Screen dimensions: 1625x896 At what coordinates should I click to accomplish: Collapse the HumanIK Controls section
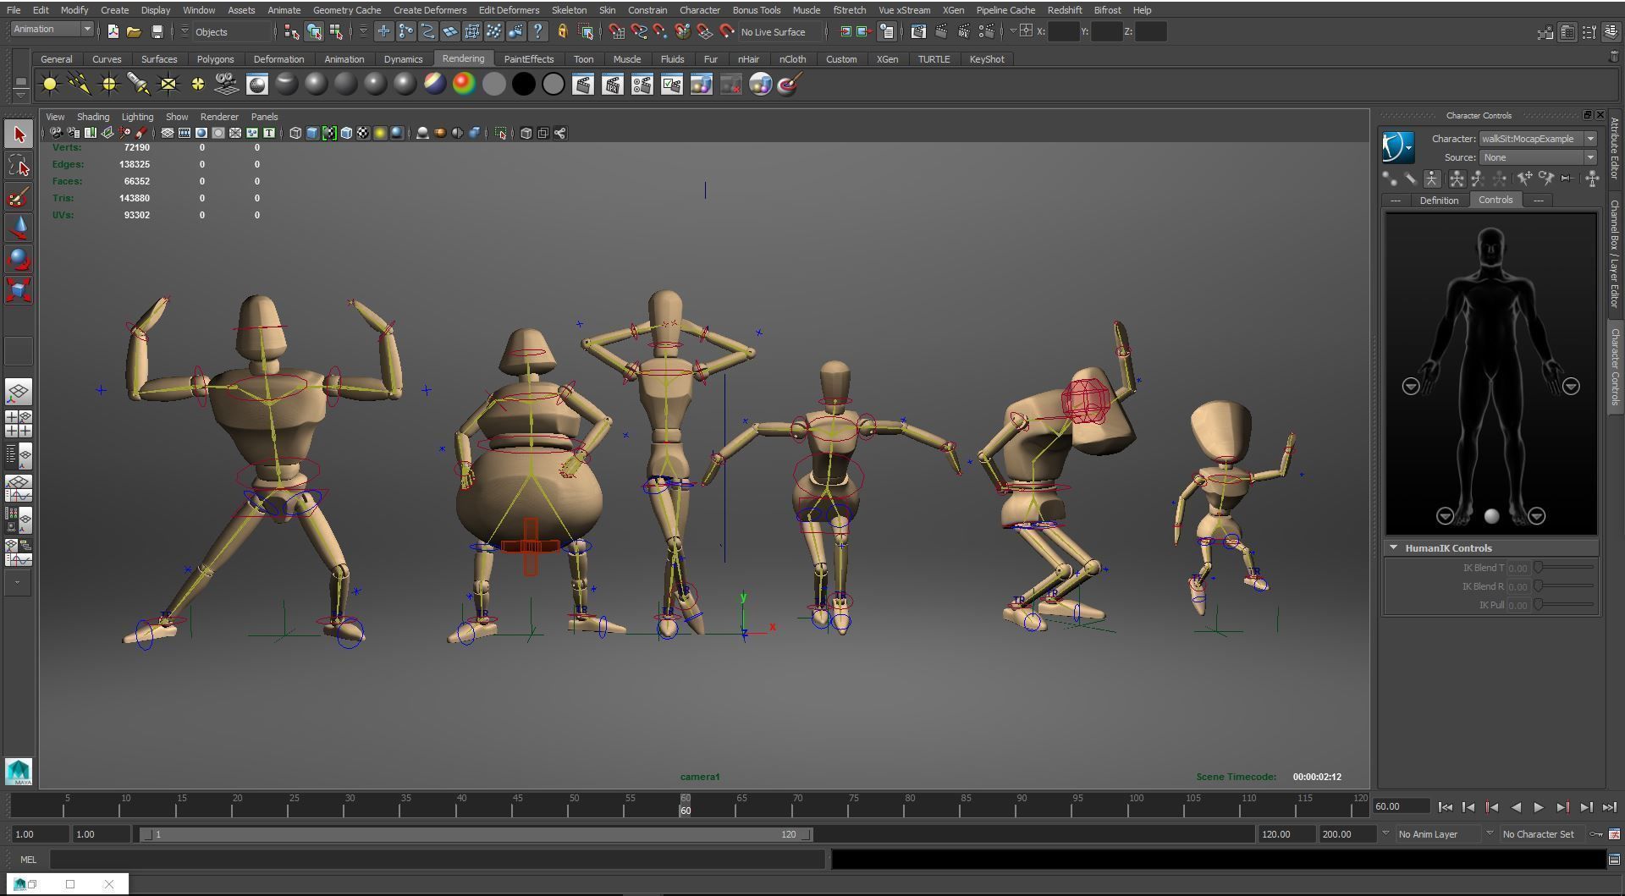pyautogui.click(x=1394, y=547)
